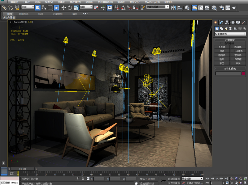The width and height of the screenshot is (248, 185).
Task: Click the object color swatch
Action: (243, 74)
